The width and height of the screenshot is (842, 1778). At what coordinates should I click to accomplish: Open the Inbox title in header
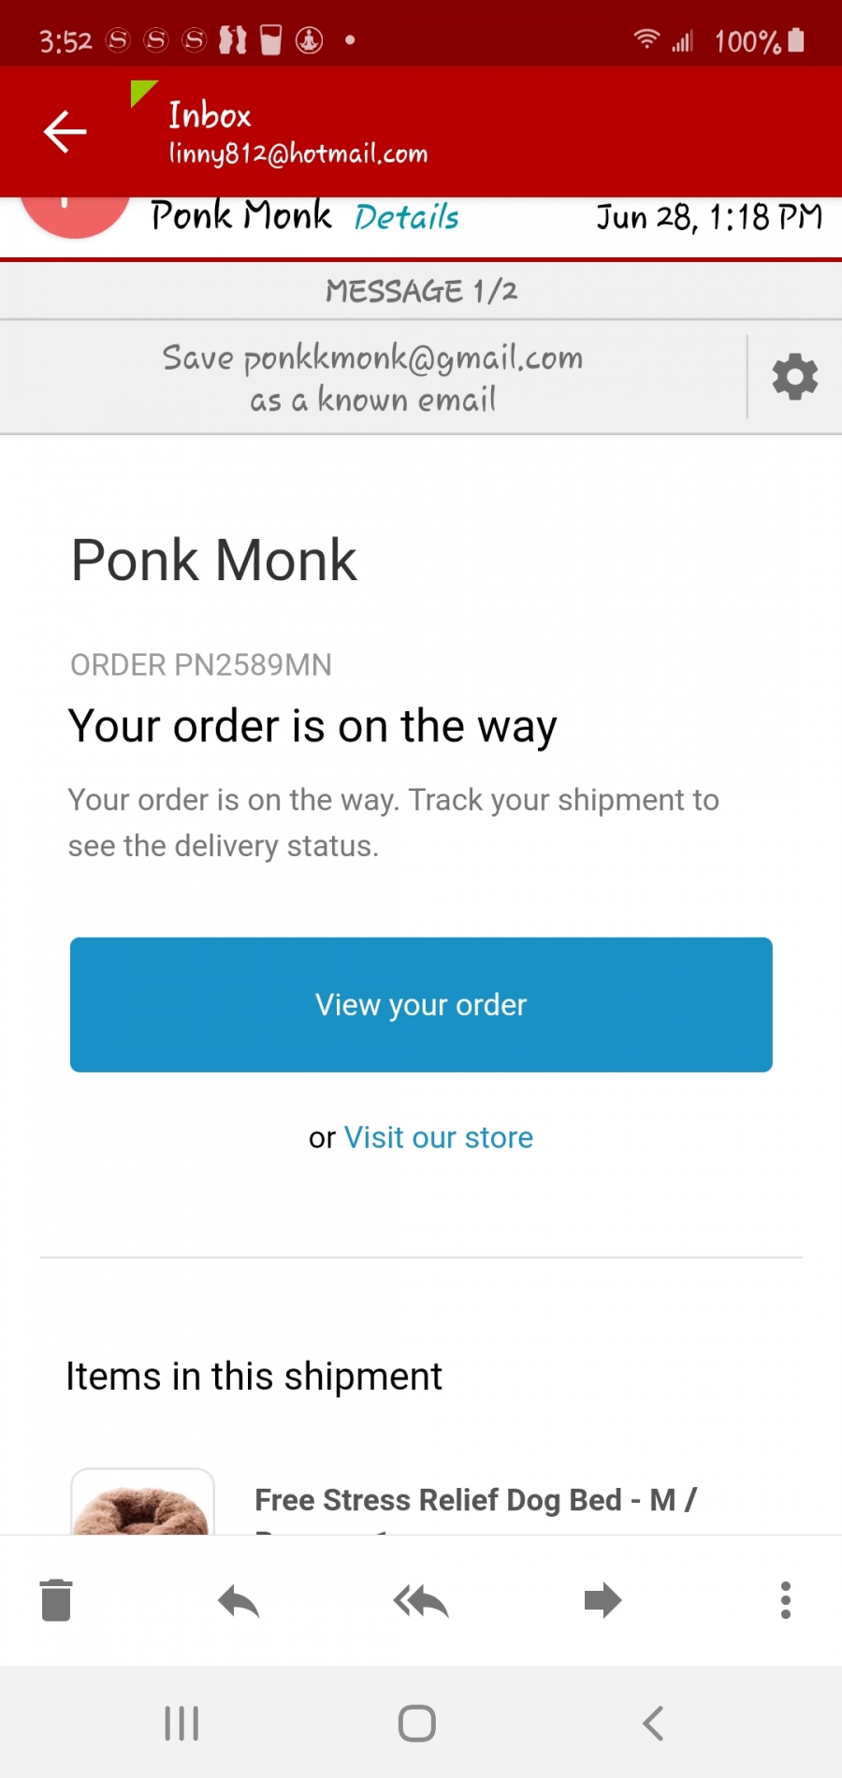[210, 115]
